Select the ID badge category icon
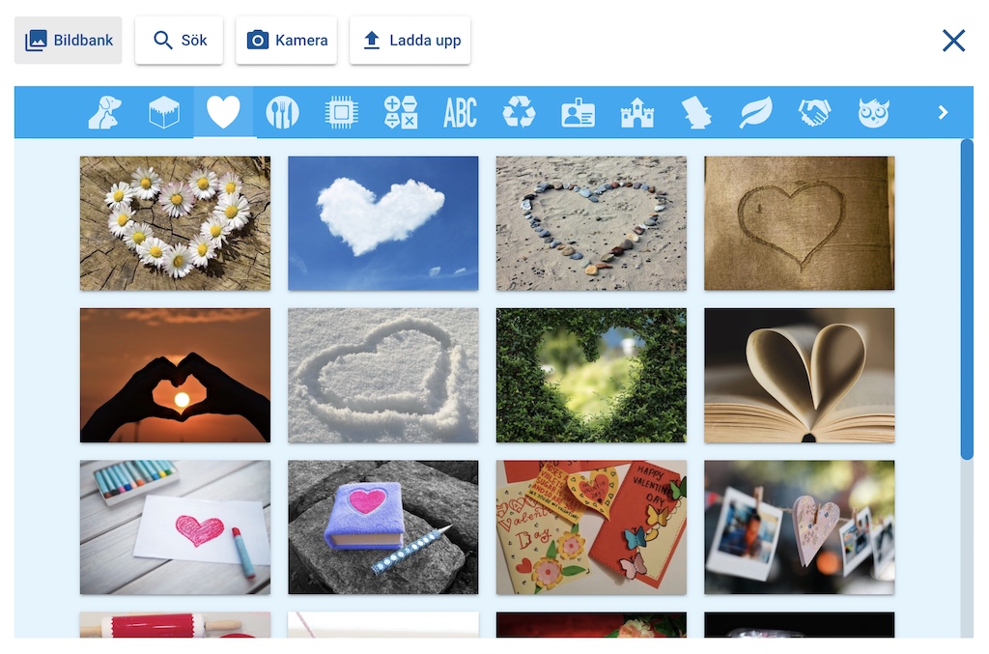The image size is (989, 654). point(578,113)
